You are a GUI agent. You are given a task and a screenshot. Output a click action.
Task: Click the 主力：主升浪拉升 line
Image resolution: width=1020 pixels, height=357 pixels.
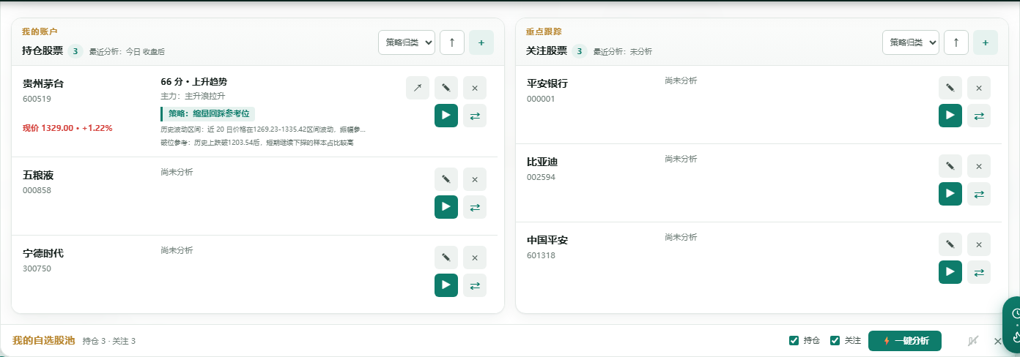click(x=193, y=96)
